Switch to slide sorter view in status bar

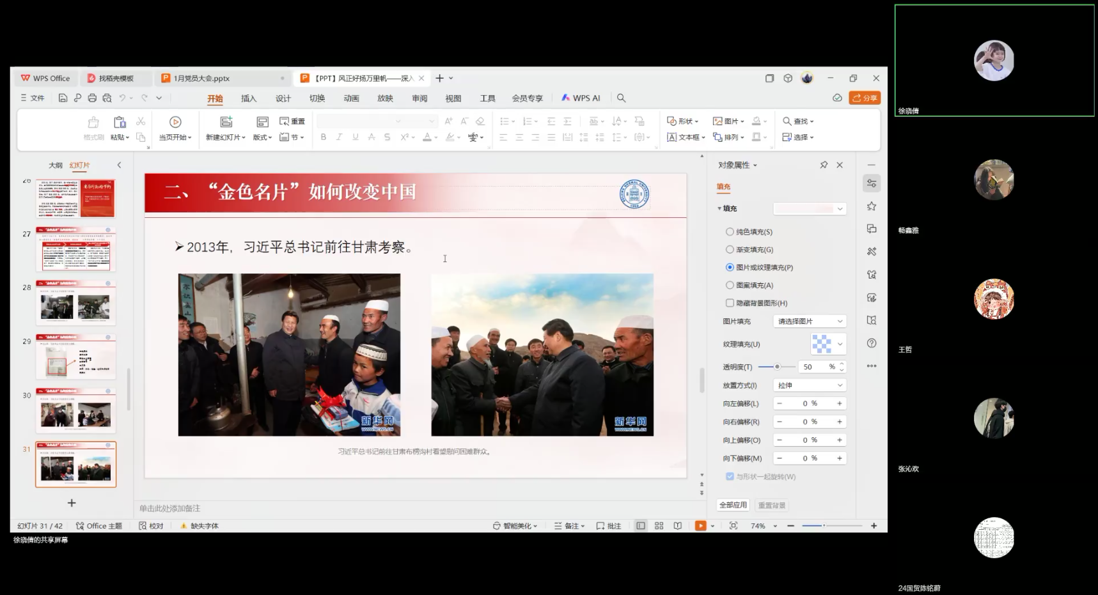coord(659,526)
